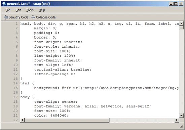The height and width of the screenshot is (130, 185).
Task: Minimize the snap{css} window
Action: tap(171, 4)
